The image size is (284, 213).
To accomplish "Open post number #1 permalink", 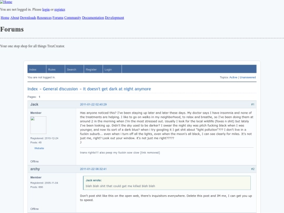I will [252, 105].
